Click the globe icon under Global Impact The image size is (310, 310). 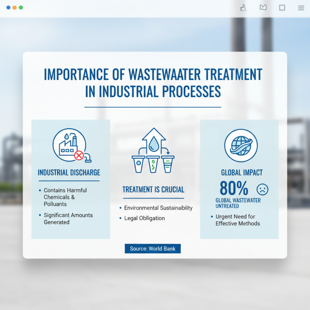(x=241, y=145)
